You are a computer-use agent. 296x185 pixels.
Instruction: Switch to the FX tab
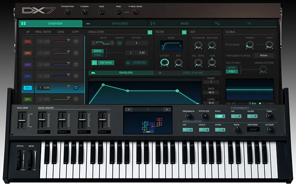[x=245, y=23]
